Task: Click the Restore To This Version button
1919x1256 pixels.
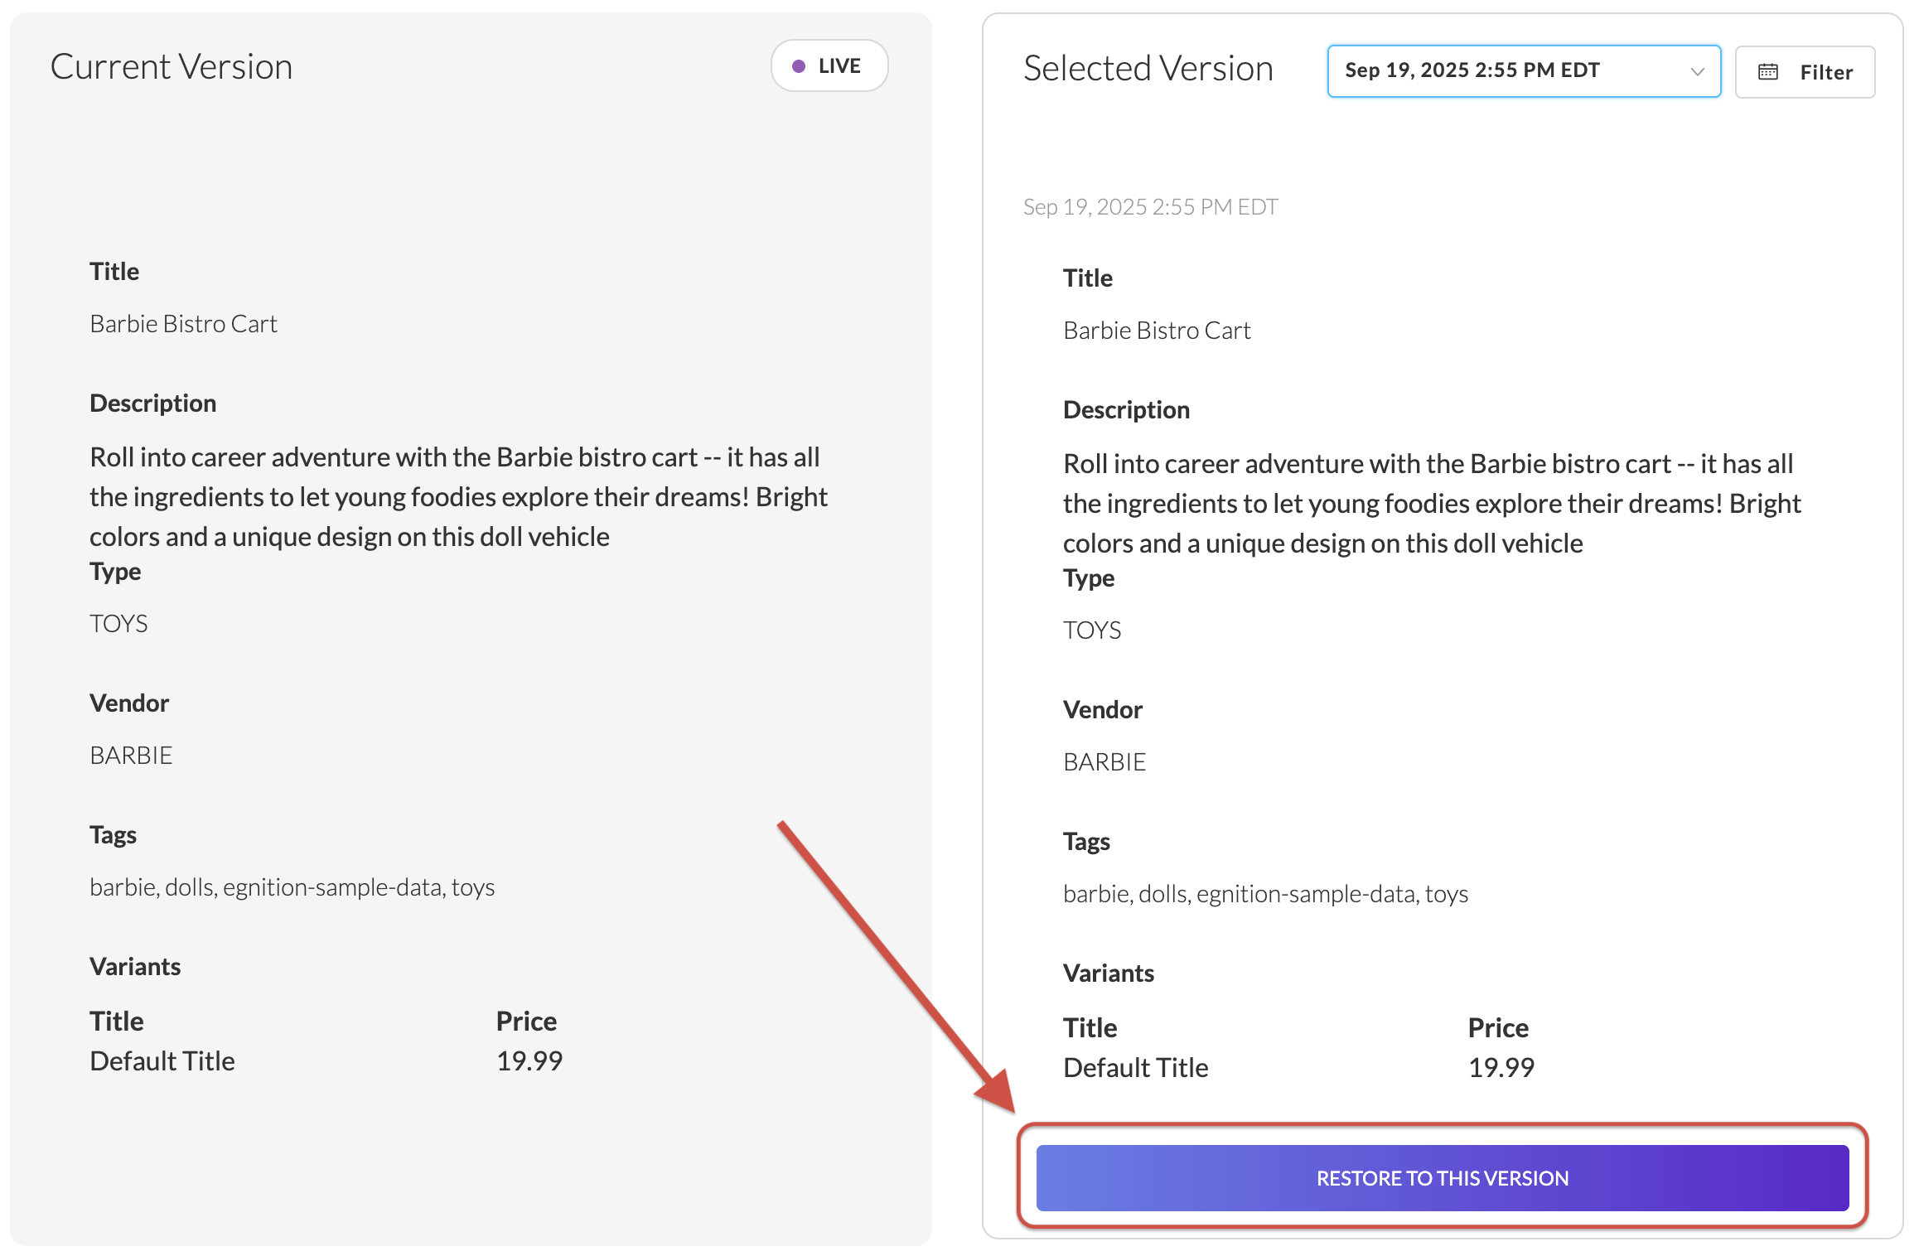Action: pyautogui.click(x=1442, y=1177)
